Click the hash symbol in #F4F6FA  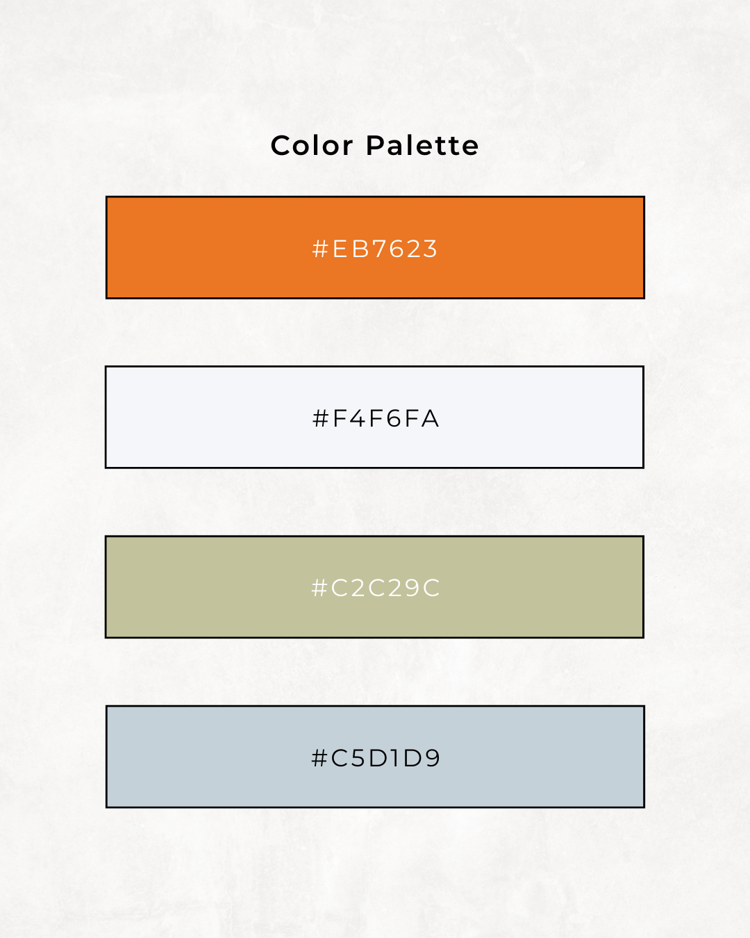click(x=320, y=418)
